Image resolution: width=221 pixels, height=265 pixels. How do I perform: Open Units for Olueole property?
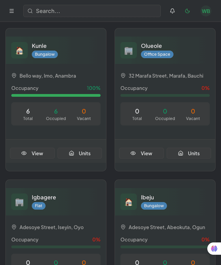189,153
